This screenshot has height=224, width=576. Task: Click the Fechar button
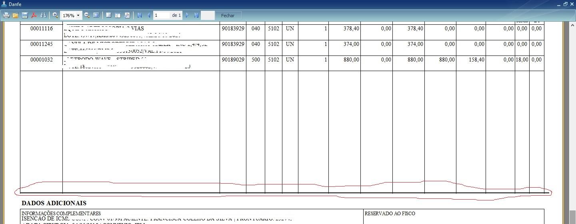pyautogui.click(x=228, y=16)
